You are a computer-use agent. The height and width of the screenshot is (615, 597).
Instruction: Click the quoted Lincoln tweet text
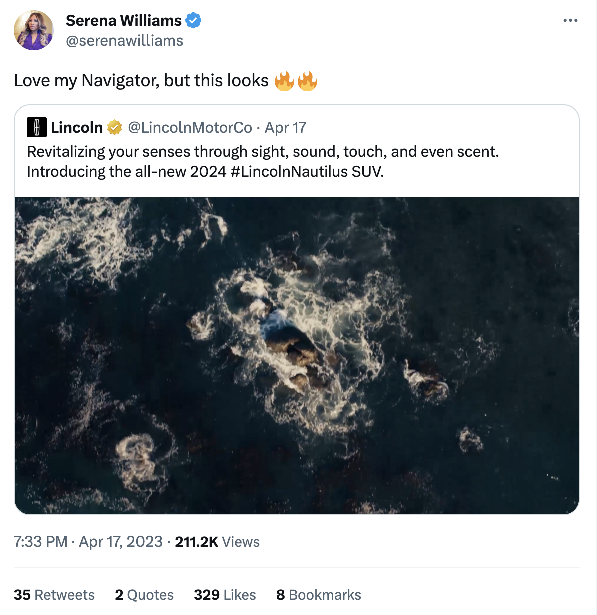pos(263,152)
